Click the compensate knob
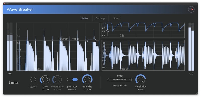Image resolution: width=201 pixels, height=98 pixels. (x=57, y=79)
